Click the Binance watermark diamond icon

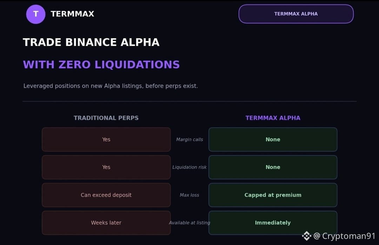306,236
